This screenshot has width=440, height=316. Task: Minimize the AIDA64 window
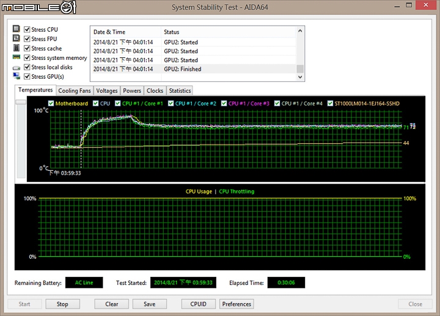[x=397, y=5]
